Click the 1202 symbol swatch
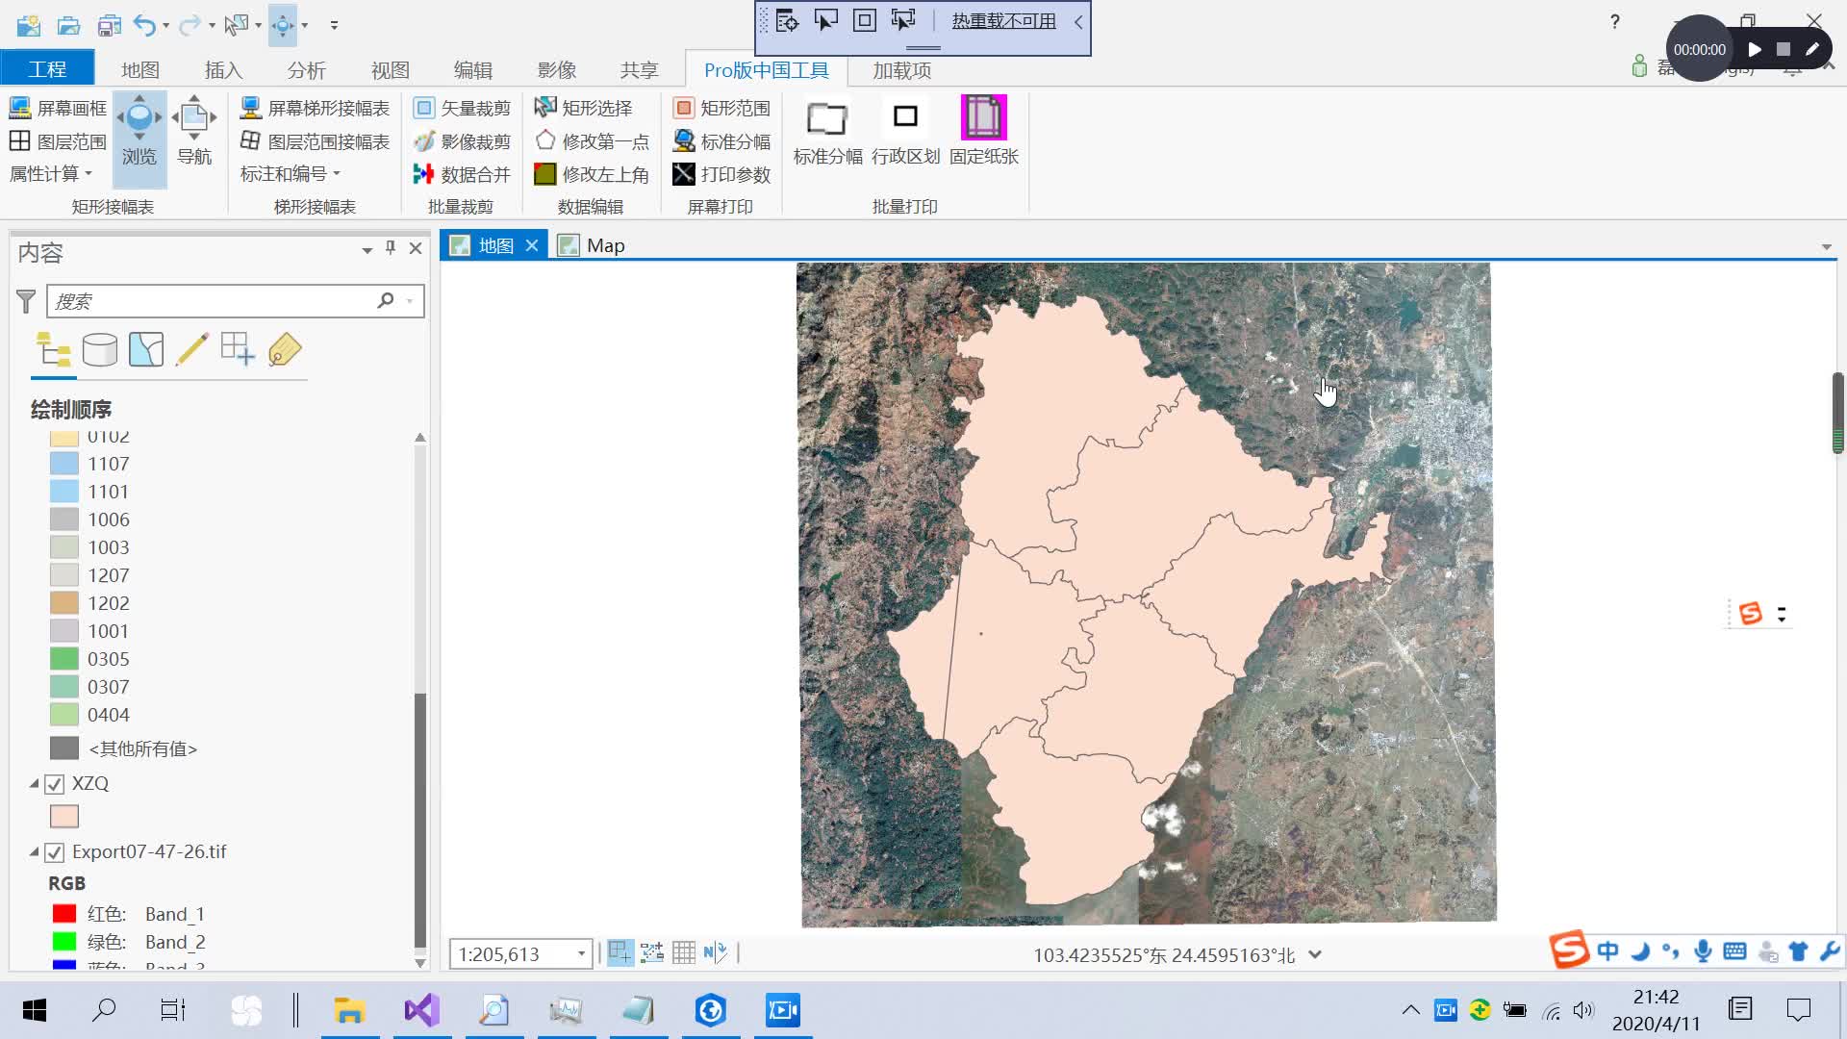 [x=64, y=603]
